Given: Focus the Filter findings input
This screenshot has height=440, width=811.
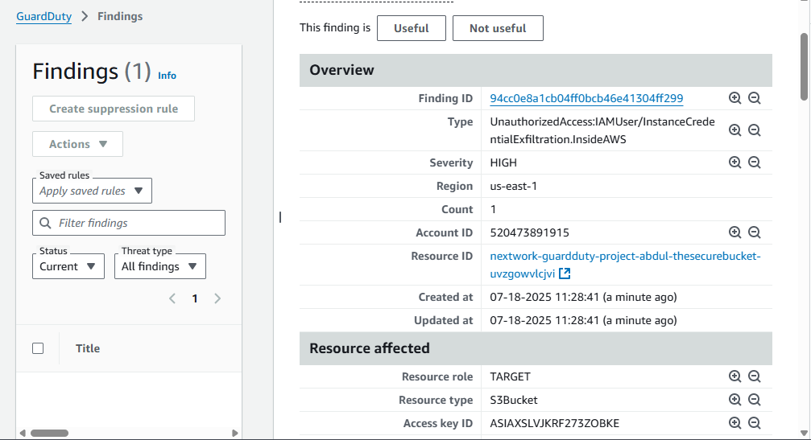Looking at the screenshot, I should pos(129,223).
